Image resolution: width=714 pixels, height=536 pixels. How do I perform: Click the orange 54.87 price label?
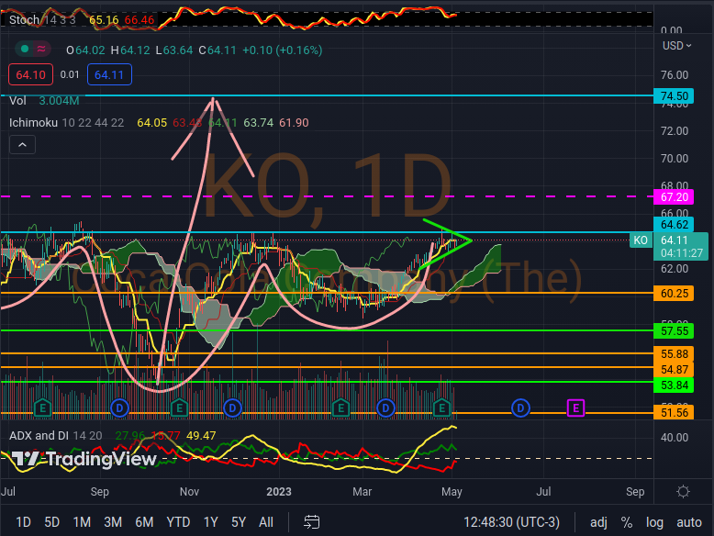pos(674,369)
